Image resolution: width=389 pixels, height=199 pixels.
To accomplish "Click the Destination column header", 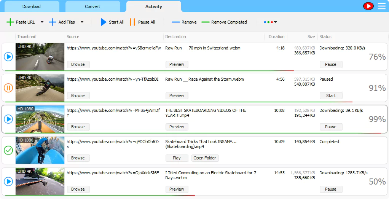I will coord(175,37).
